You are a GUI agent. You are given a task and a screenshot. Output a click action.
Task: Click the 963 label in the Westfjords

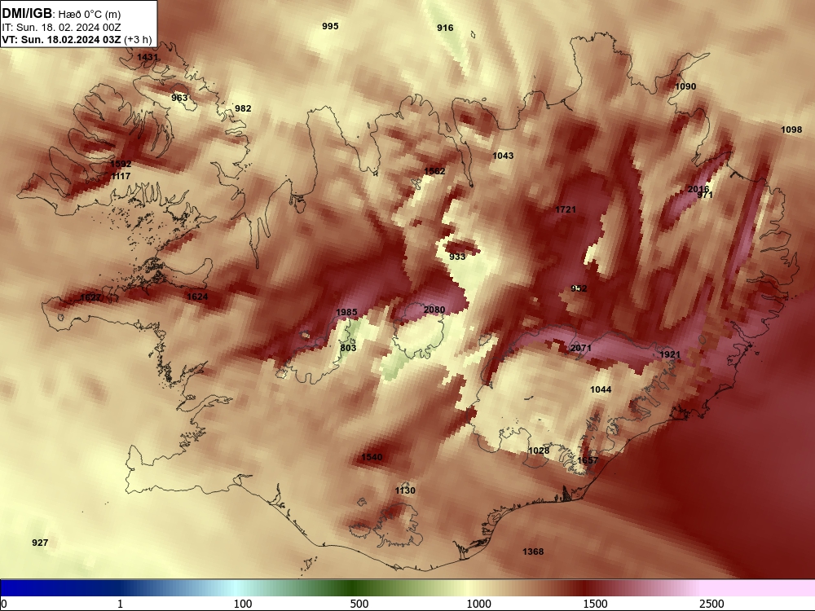coord(179,98)
